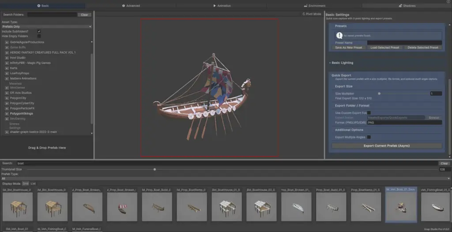Adjust the Thumbnail Size slider handle
452x232 pixels.
point(154,169)
